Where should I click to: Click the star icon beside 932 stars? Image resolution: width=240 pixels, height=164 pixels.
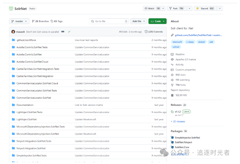pos(172,75)
